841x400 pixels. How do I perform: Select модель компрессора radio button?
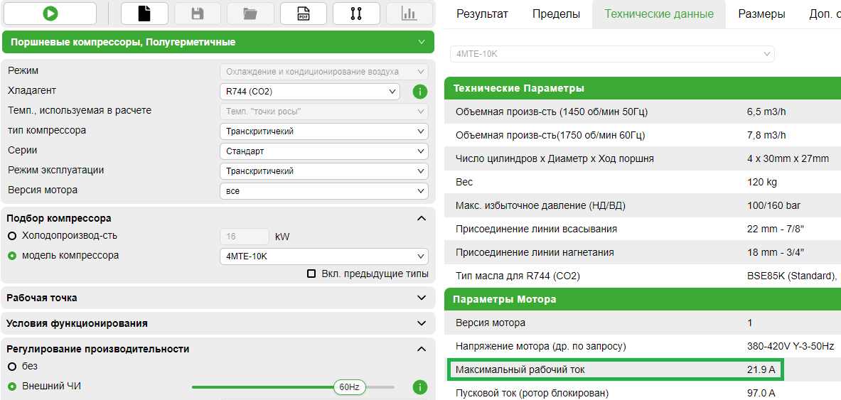pos(12,256)
